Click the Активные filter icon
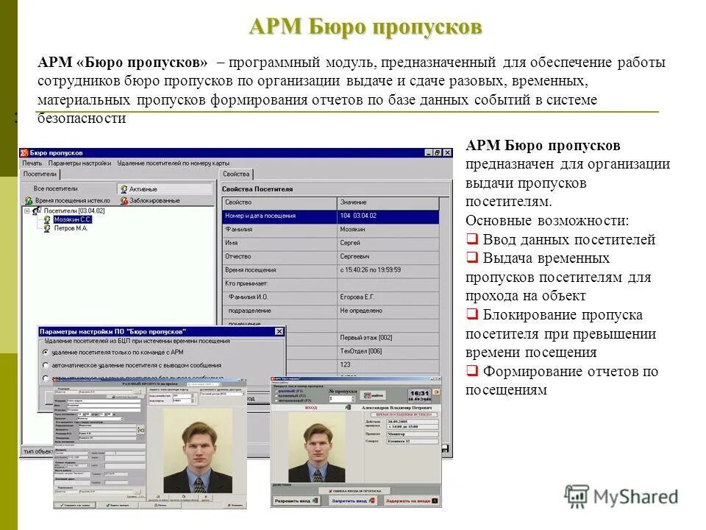 click(x=124, y=189)
